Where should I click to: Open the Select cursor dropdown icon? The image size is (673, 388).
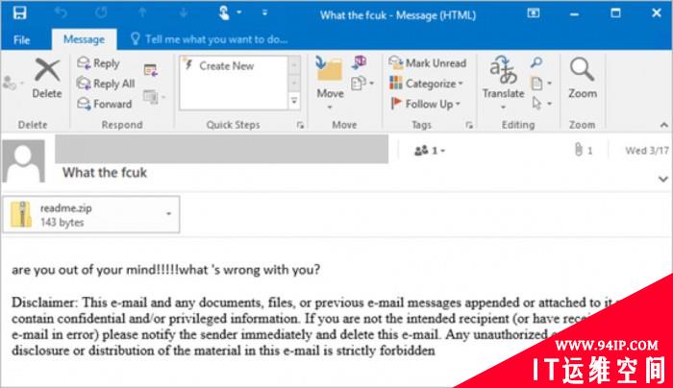tap(540, 104)
